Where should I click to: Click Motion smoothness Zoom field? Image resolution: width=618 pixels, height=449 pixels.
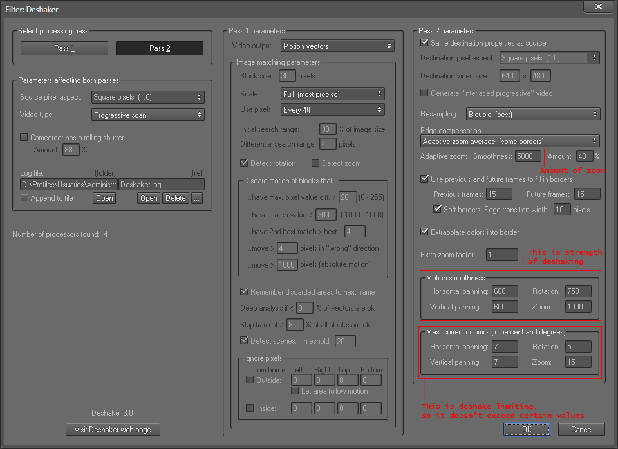tap(578, 306)
